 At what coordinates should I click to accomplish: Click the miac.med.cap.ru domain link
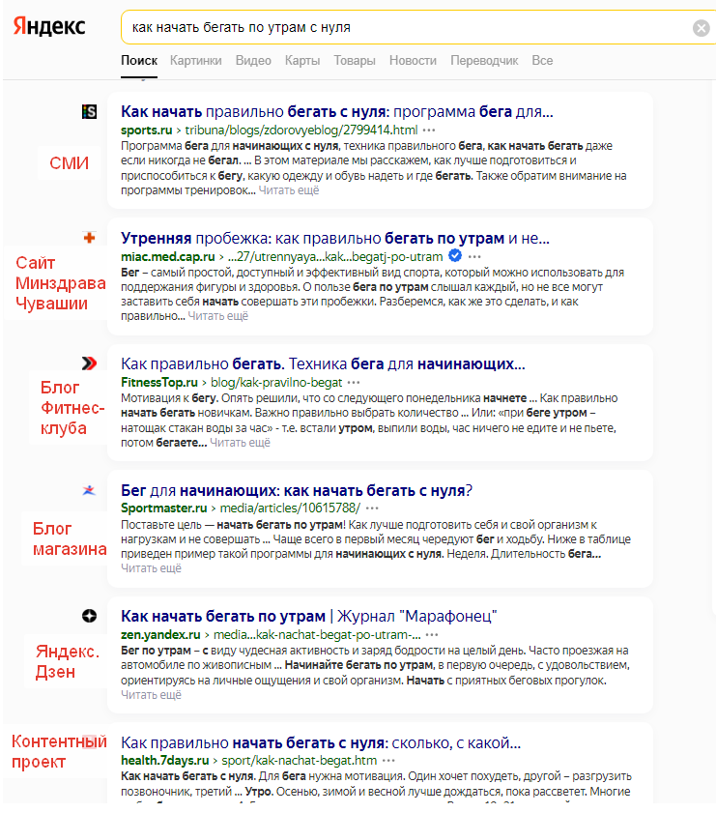(x=168, y=256)
